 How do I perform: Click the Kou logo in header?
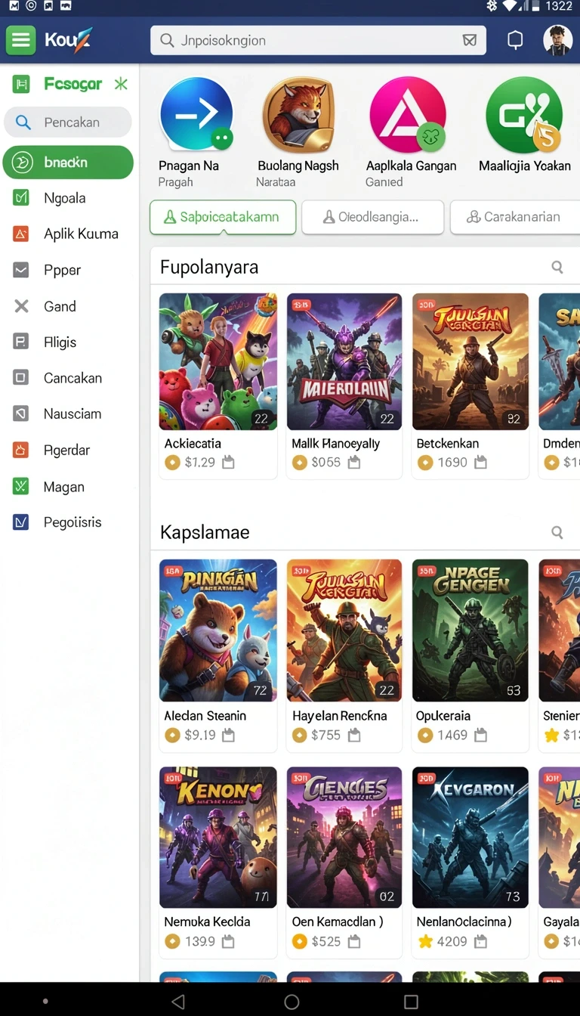pyautogui.click(x=67, y=40)
